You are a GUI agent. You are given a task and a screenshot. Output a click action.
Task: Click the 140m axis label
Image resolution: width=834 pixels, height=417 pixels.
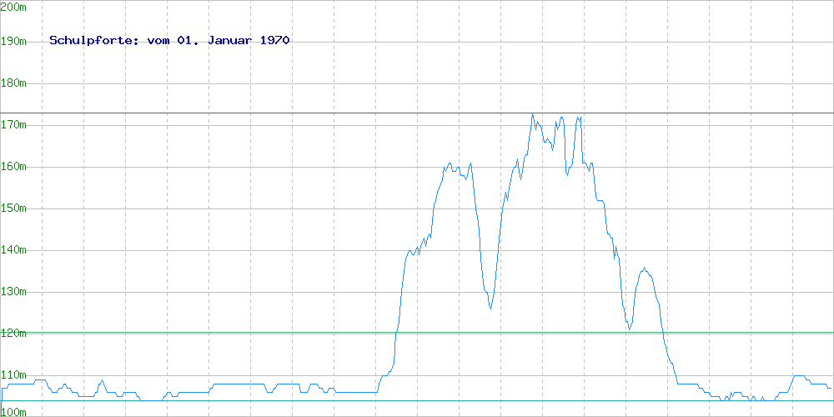(x=14, y=249)
